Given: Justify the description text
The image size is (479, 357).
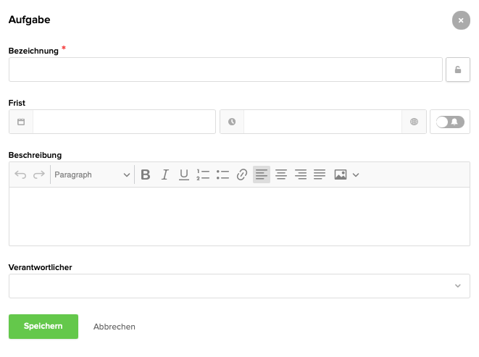Looking at the screenshot, I should click(x=320, y=175).
